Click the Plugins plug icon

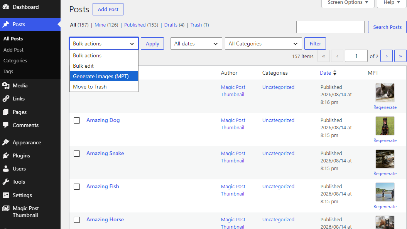(6, 155)
